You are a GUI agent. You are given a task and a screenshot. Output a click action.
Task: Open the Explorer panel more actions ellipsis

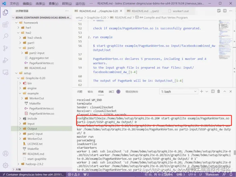[x=67, y=11]
